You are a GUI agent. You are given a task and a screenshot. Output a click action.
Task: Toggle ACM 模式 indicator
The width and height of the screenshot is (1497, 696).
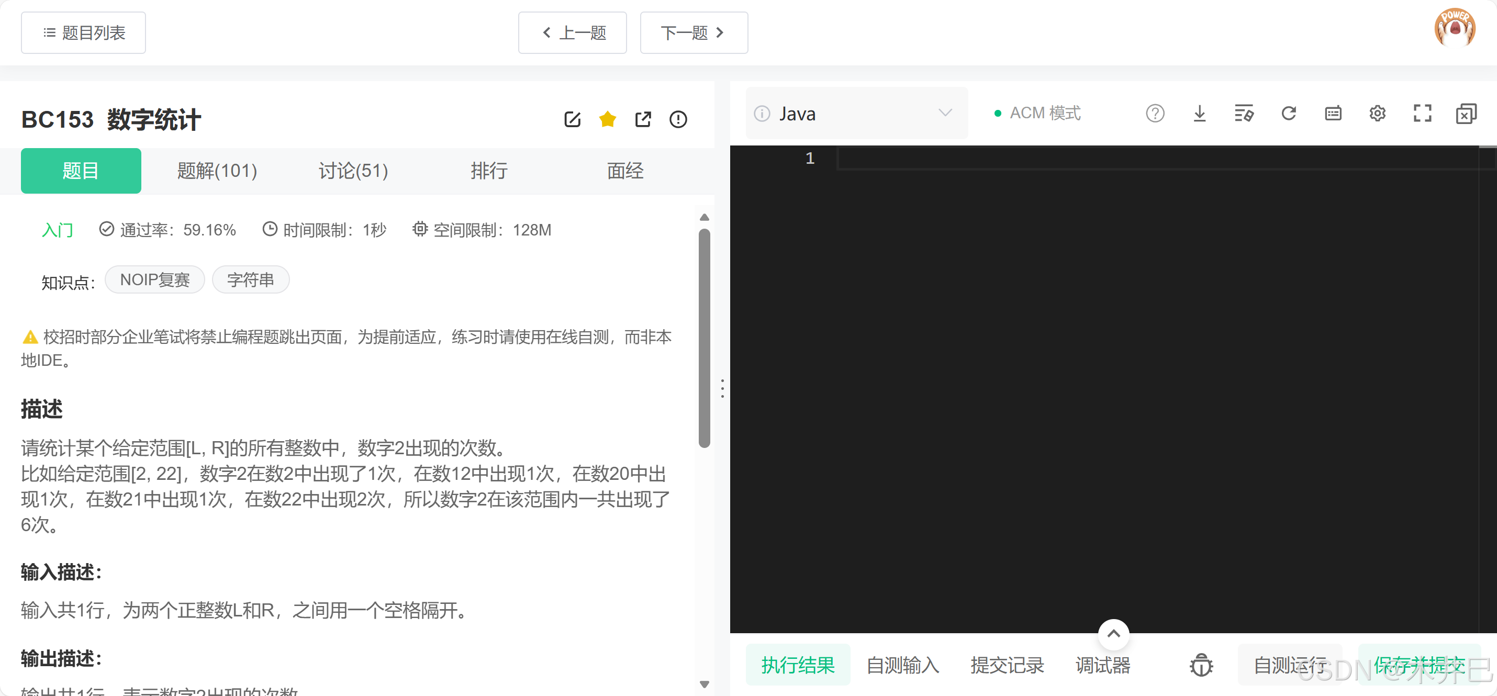pyautogui.click(x=1037, y=113)
